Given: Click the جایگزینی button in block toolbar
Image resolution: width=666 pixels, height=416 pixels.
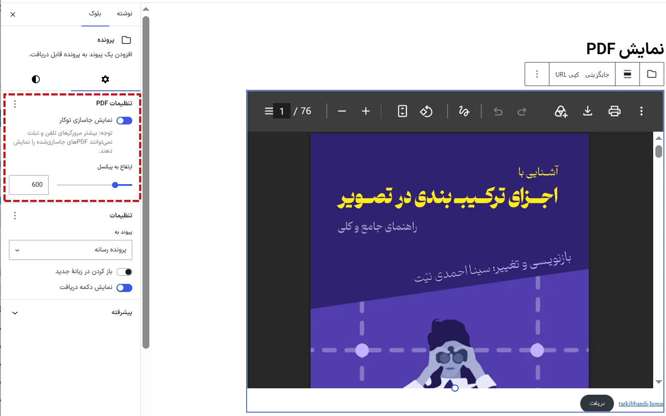Looking at the screenshot, I should pyautogui.click(x=597, y=75).
